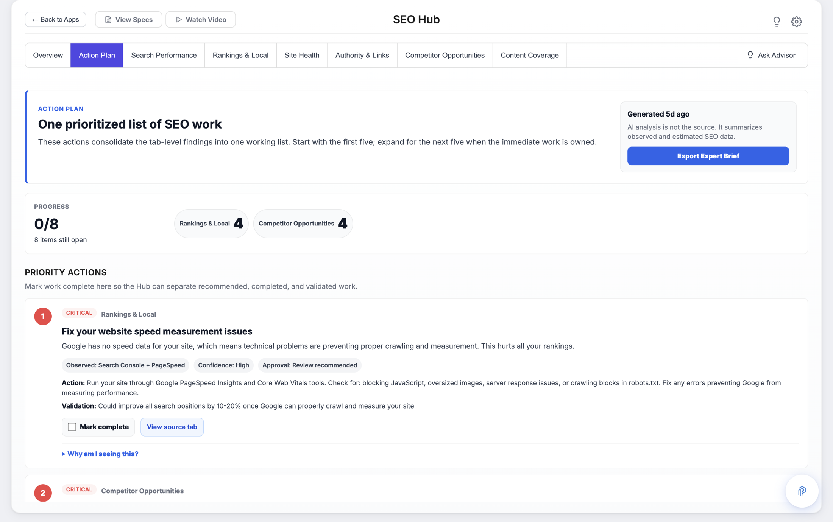Switch to the Overview tab
The height and width of the screenshot is (522, 833).
(48, 55)
